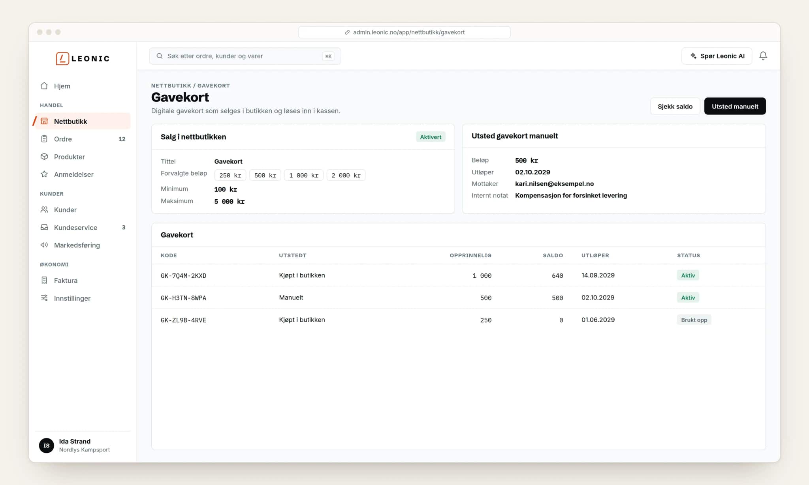Select the 2 000 kr preset amount
Screen dimensions: 809x485
click(346, 175)
